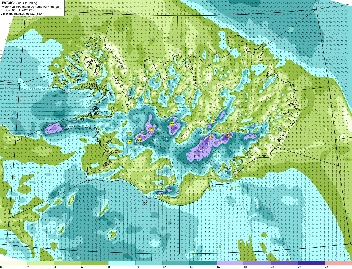Click the header line 'VT: Mán. 19.01.2026 18Z (+42 h)'
The image size is (352, 269).
23,13
